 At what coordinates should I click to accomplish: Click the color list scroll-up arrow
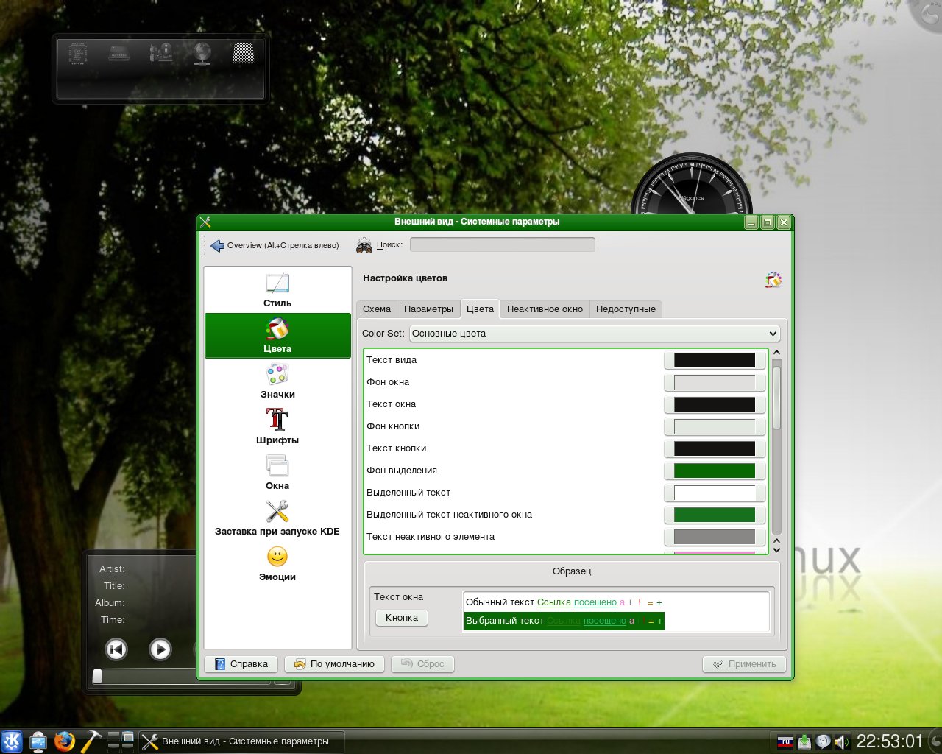[776, 353]
